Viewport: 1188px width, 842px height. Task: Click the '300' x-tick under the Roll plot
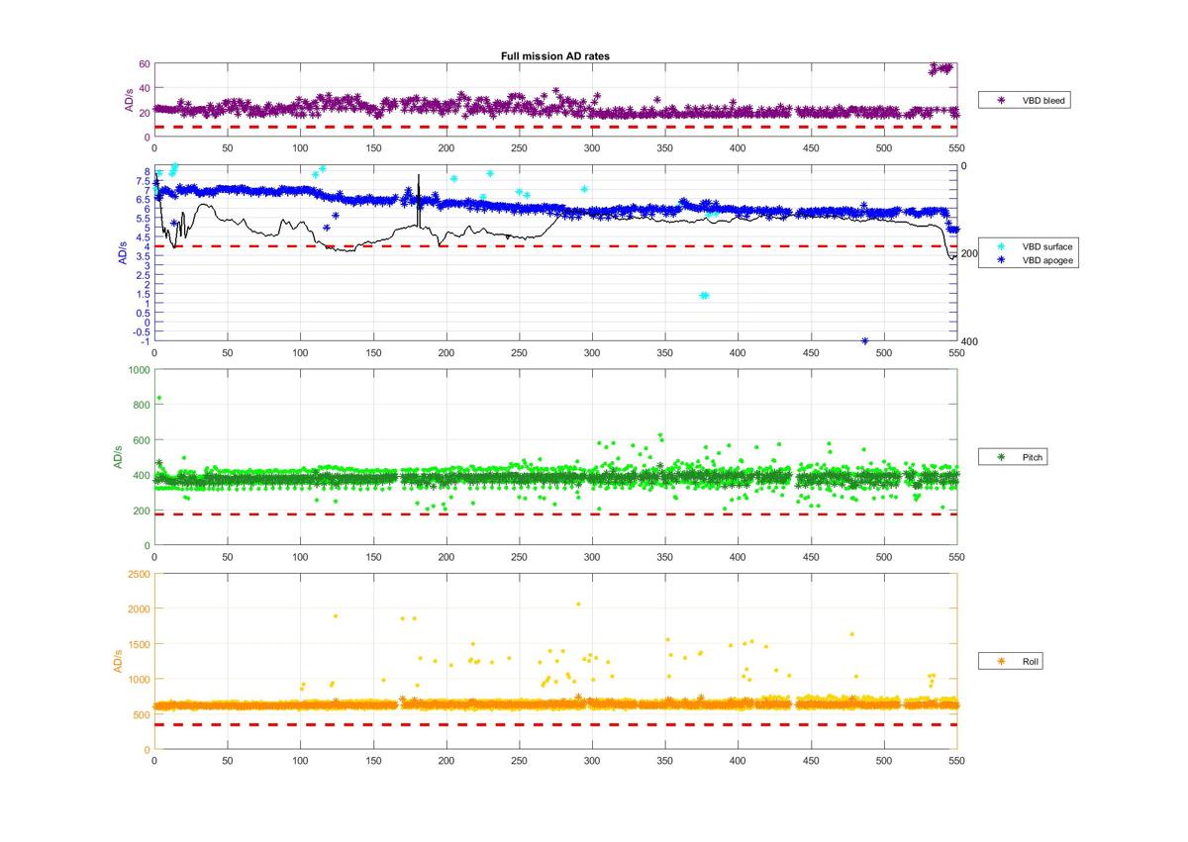[x=592, y=761]
